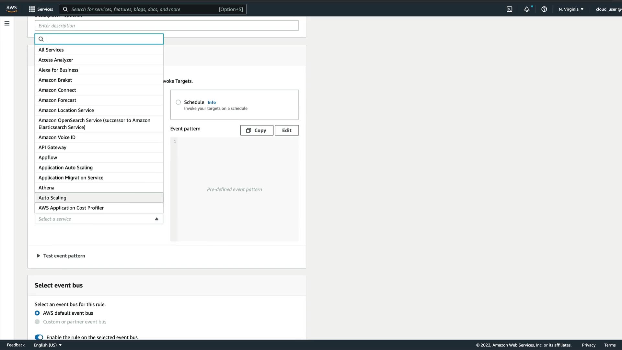This screenshot has height=350, width=622.
Task: Click the Edit event pattern button
Action: coord(286,130)
